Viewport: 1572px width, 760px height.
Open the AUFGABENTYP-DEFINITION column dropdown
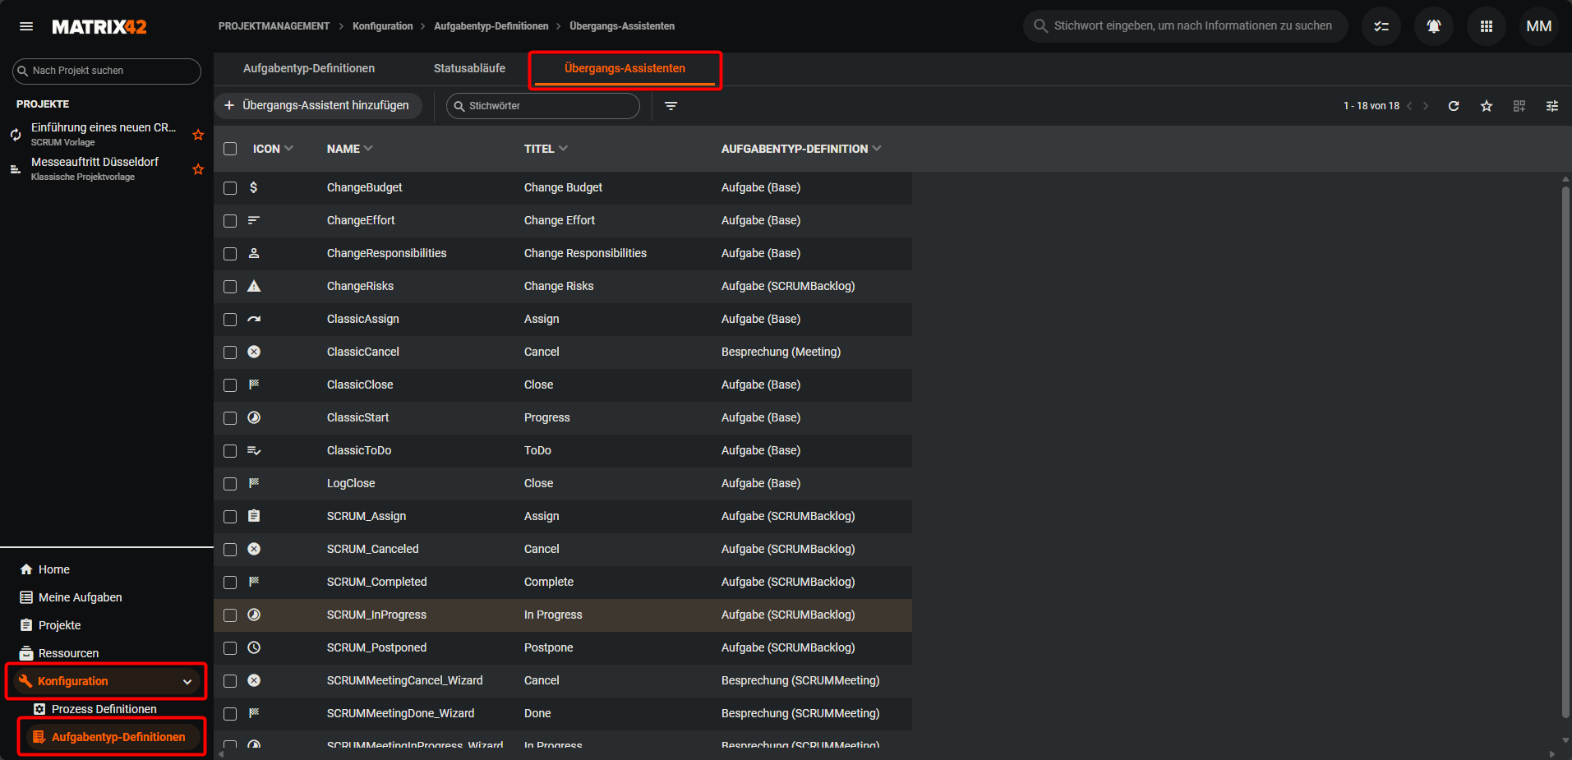point(877,149)
